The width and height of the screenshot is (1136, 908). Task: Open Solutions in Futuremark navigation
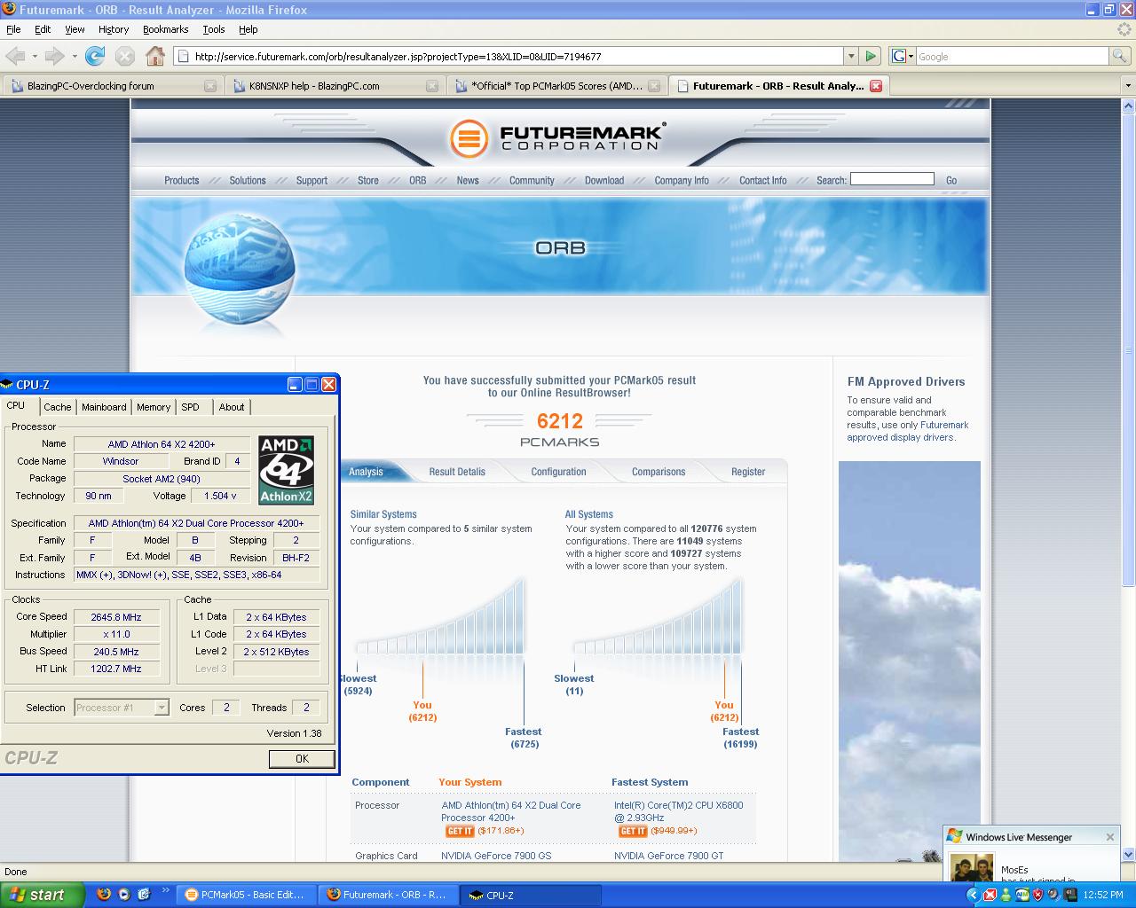tap(248, 180)
